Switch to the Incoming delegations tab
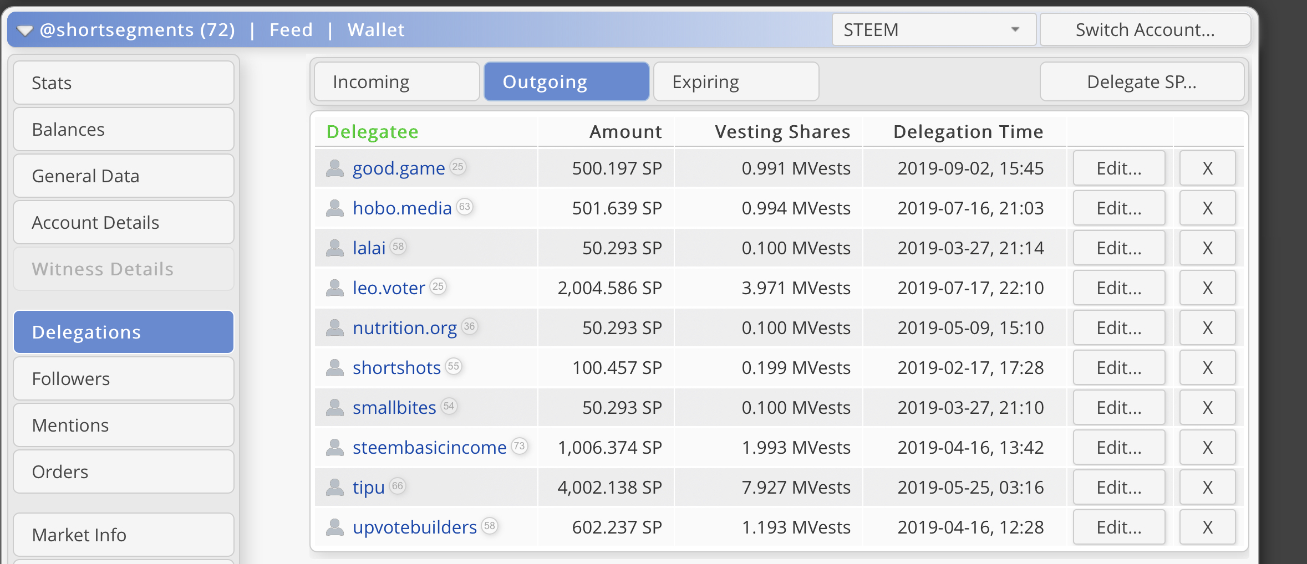Viewport: 1307px width, 564px height. point(396,82)
